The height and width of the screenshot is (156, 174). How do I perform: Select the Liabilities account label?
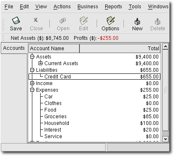click(x=47, y=70)
